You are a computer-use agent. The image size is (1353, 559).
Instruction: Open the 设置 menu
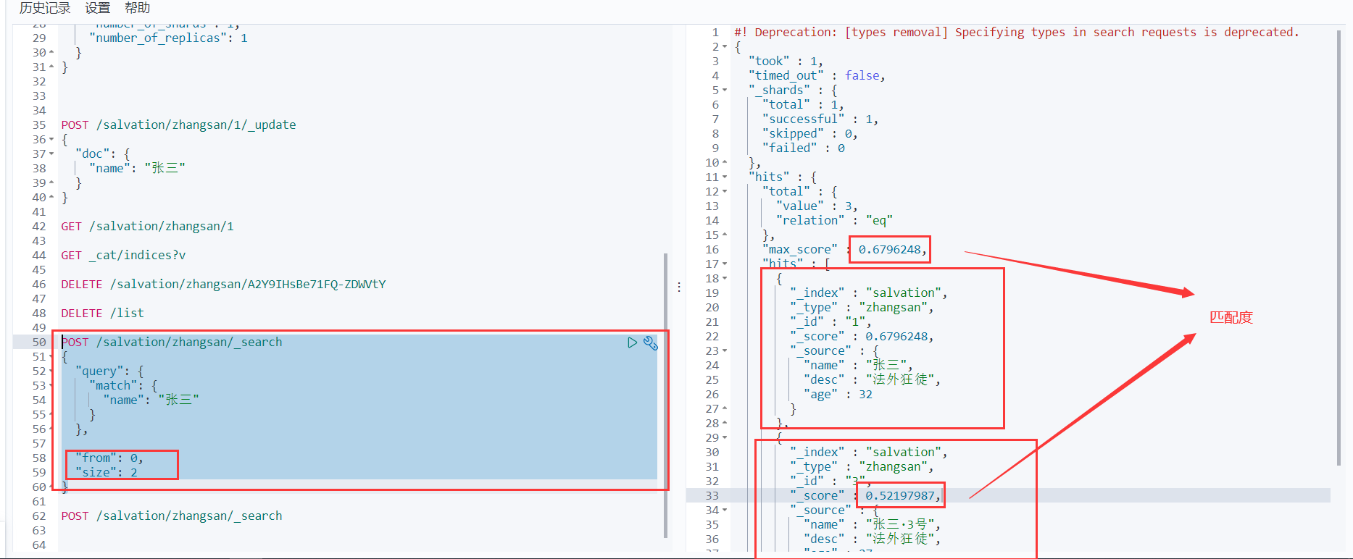(98, 8)
